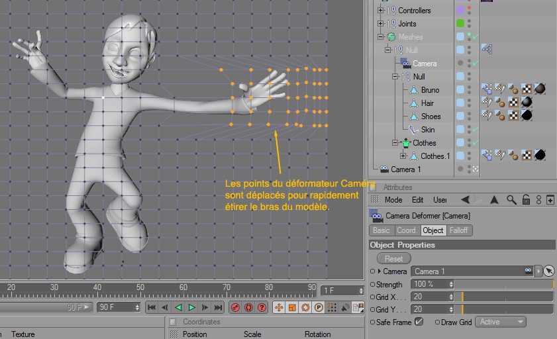Image resolution: width=557 pixels, height=339 pixels.
Task: Open the Mode menu in Attributes
Action: [x=393, y=199]
